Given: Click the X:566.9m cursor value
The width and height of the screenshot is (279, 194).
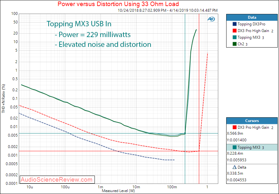Looking at the screenshot, I should (x=235, y=133).
